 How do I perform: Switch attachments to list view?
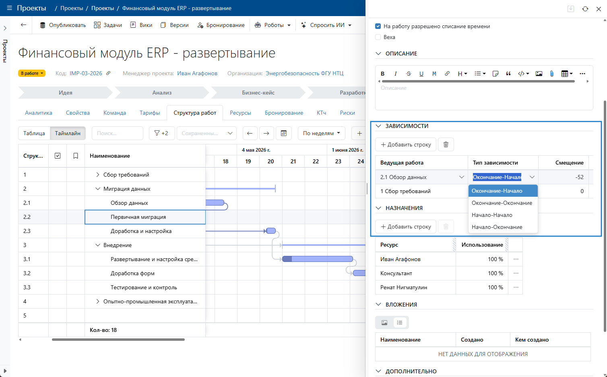pyautogui.click(x=400, y=322)
